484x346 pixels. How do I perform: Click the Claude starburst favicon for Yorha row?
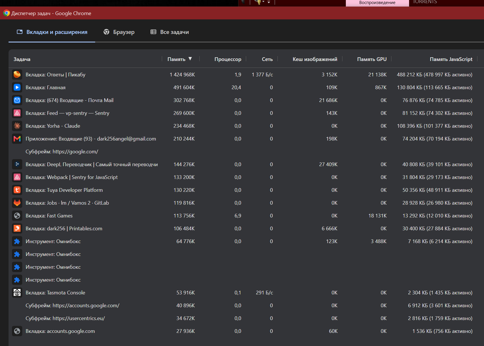pos(17,126)
